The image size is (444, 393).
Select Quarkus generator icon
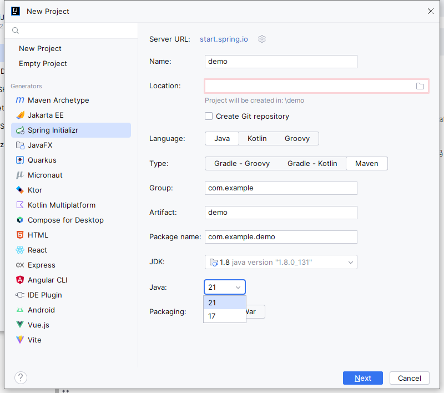(x=20, y=160)
